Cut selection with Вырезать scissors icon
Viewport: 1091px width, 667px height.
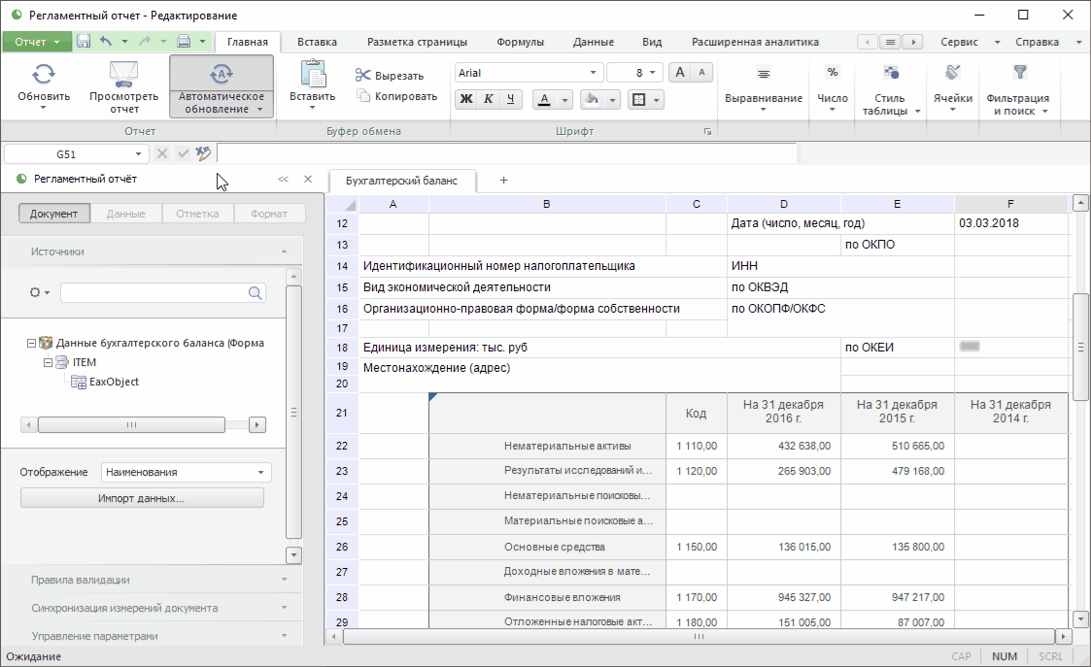click(x=363, y=76)
